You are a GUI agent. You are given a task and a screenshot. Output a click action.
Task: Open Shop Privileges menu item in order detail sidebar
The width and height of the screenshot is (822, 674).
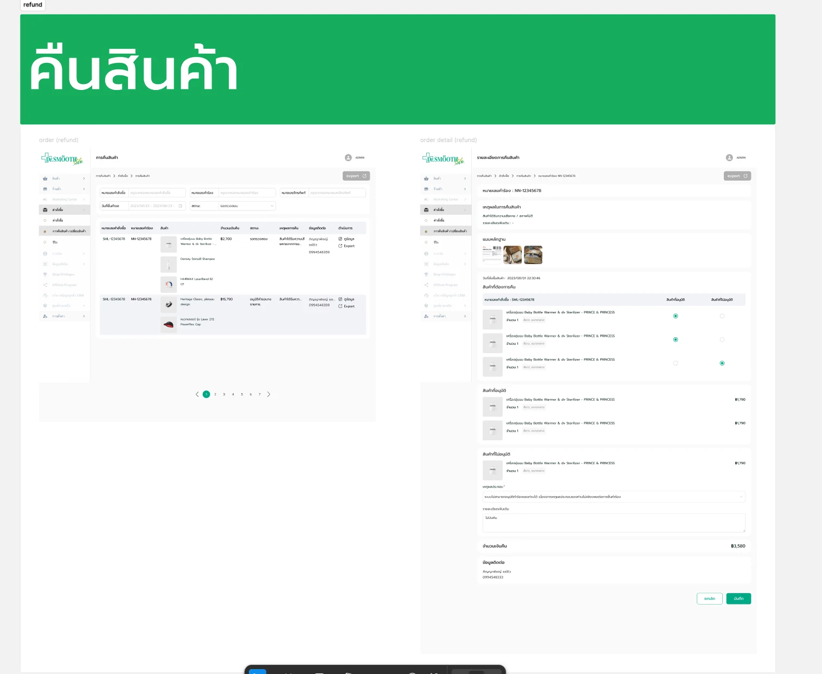(446, 274)
